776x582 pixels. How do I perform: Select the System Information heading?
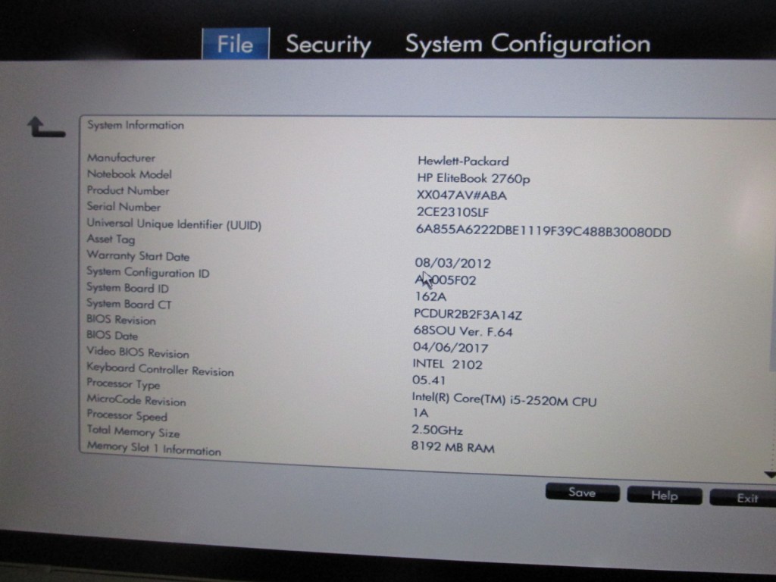(136, 125)
